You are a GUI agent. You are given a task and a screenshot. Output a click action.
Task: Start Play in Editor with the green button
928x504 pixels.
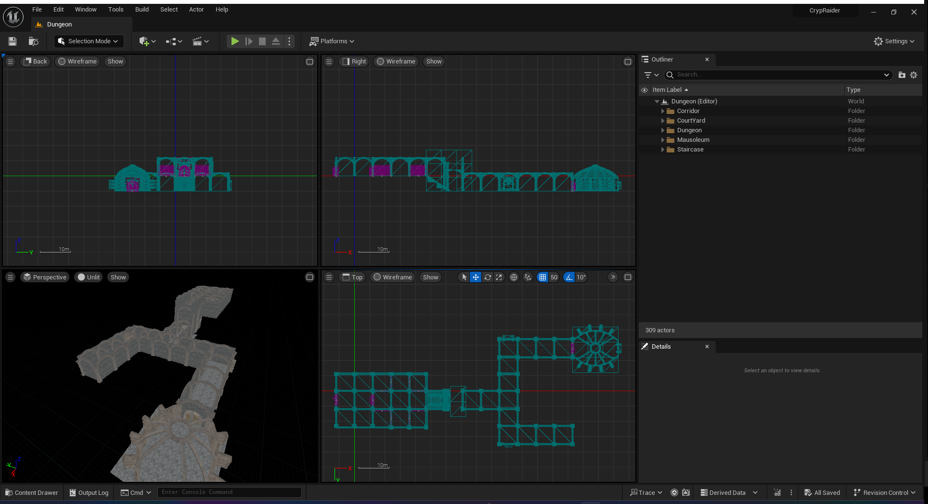[235, 41]
